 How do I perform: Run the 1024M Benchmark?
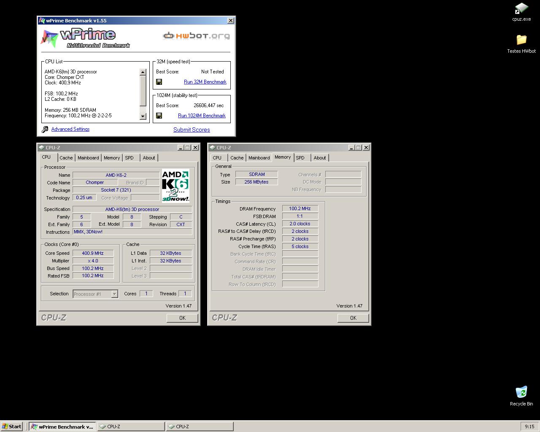click(x=202, y=116)
